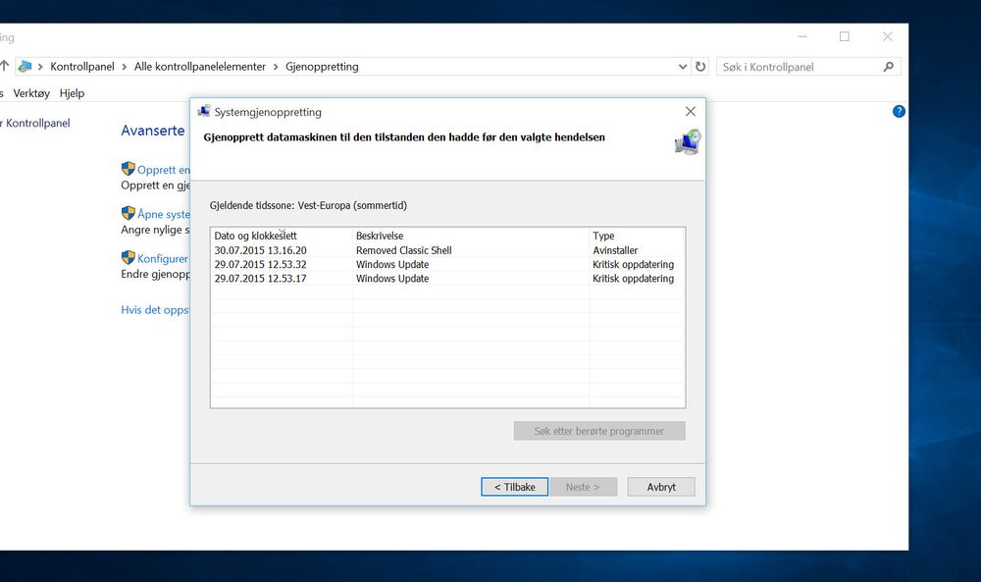Sort by Type column header

pyautogui.click(x=637, y=236)
